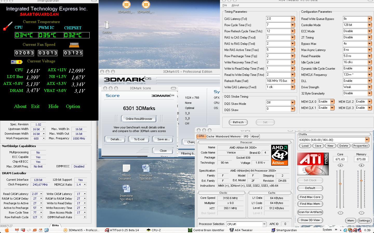Click To Excel button
Viewport: 374px width, 233px height.
pyautogui.click(x=139, y=139)
